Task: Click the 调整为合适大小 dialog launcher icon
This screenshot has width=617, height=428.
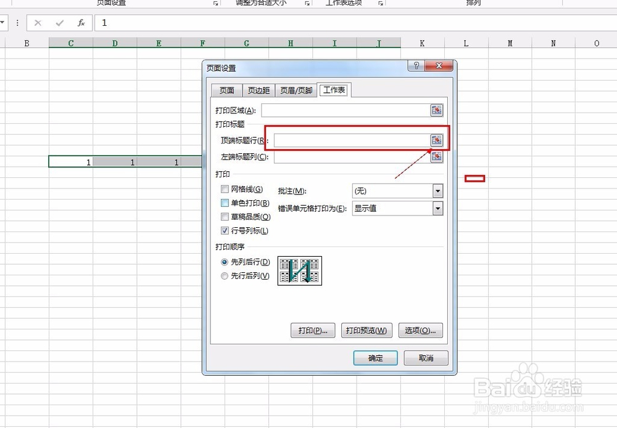Action: point(307,4)
